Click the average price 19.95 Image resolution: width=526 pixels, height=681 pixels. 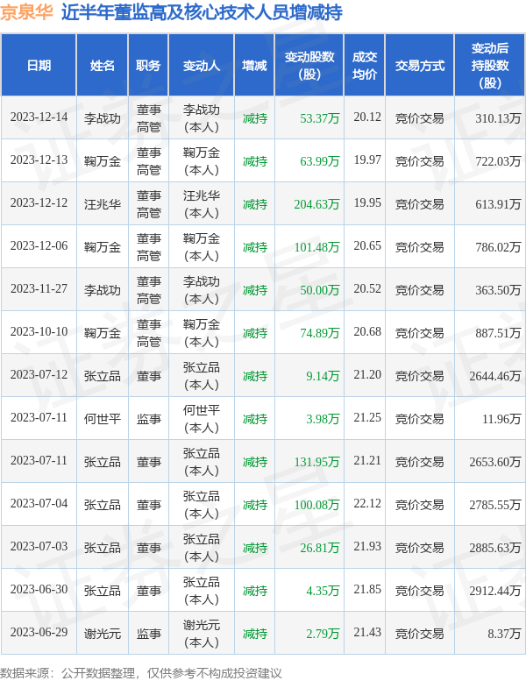(x=367, y=203)
